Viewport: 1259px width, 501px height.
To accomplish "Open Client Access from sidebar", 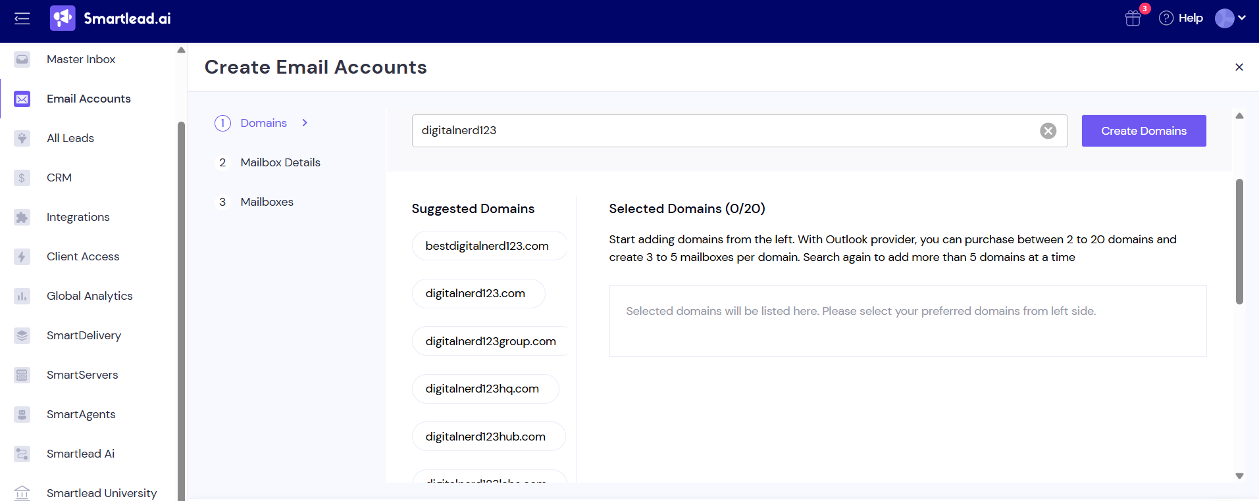I will click(x=83, y=256).
